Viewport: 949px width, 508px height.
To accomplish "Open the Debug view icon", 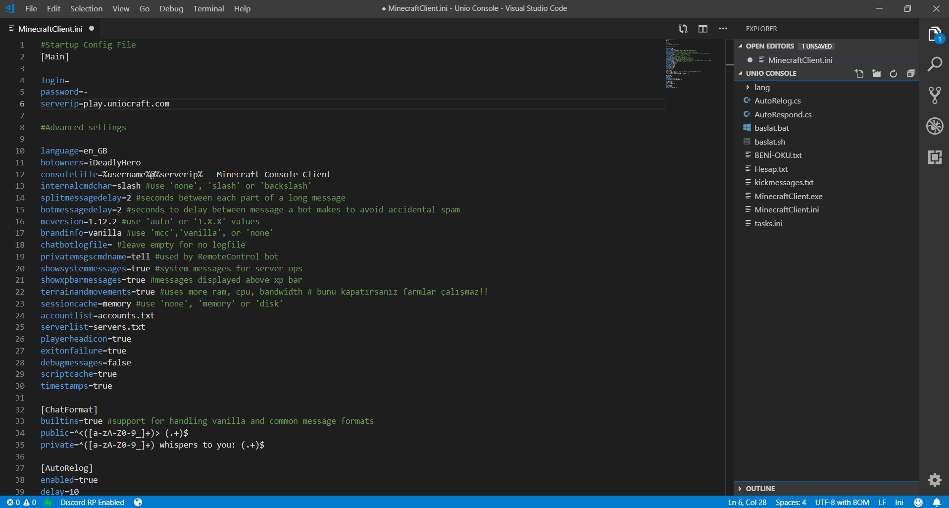I will click(x=935, y=126).
